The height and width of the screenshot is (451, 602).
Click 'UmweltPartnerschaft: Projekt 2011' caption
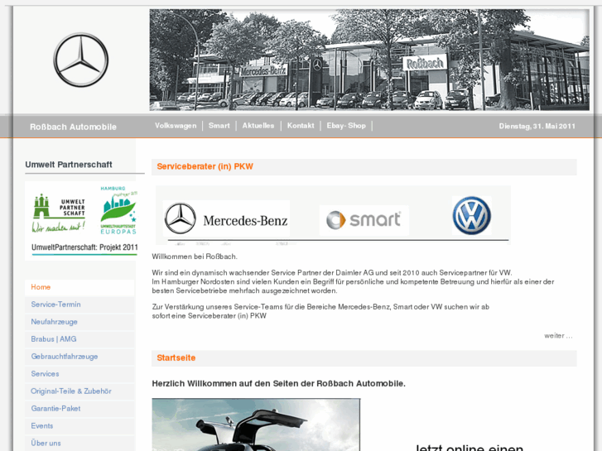(x=84, y=247)
